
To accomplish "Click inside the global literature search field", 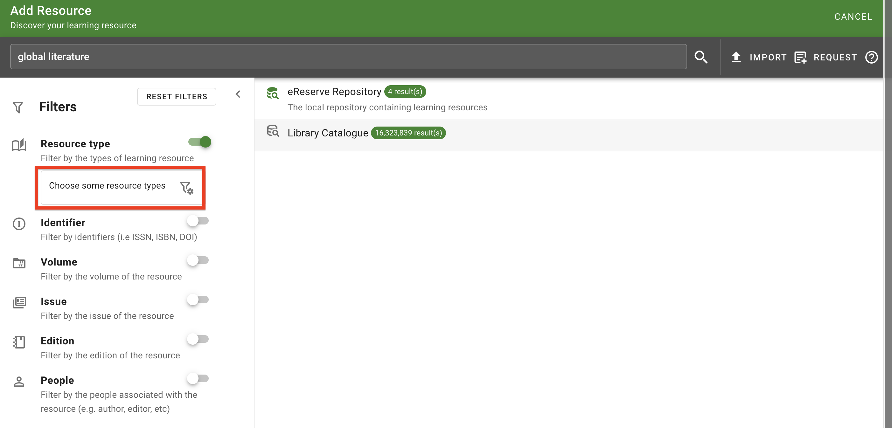I will point(346,56).
